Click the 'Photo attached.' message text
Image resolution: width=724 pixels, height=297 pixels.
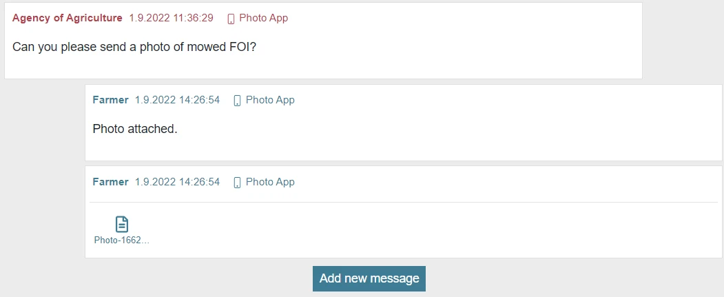click(135, 129)
